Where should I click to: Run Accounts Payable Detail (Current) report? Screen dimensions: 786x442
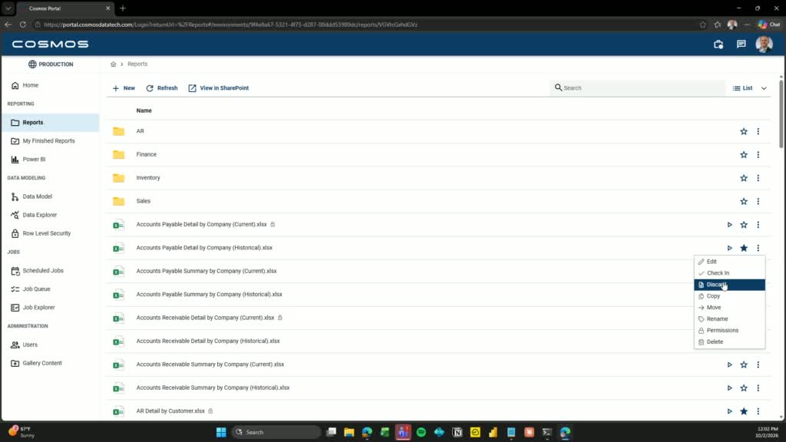tap(730, 225)
